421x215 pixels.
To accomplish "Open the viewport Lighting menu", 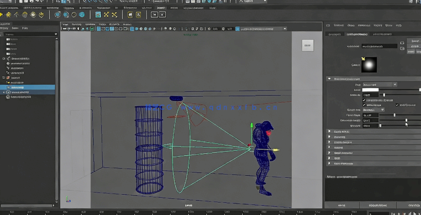I will pyautogui.click(x=90, y=24).
